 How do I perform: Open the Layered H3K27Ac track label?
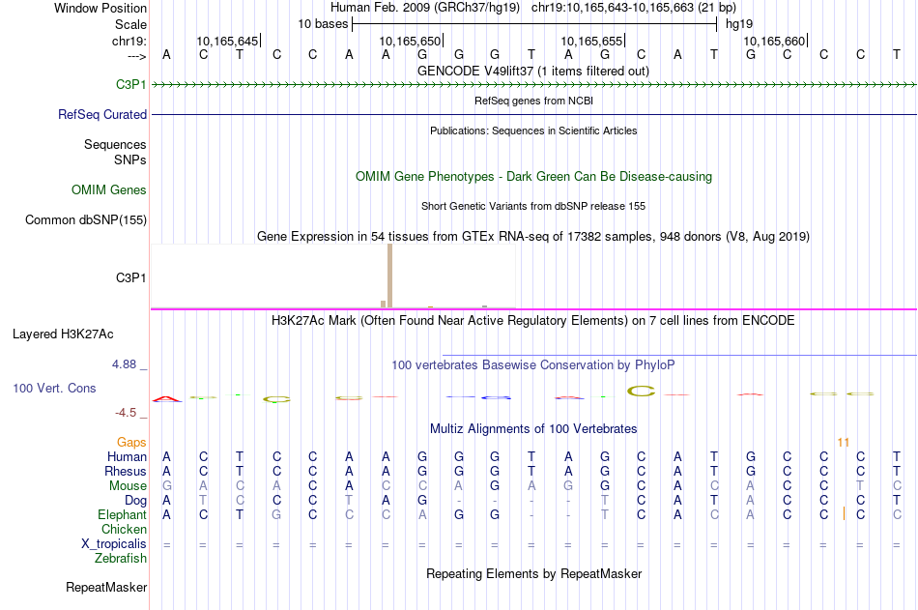click(63, 334)
